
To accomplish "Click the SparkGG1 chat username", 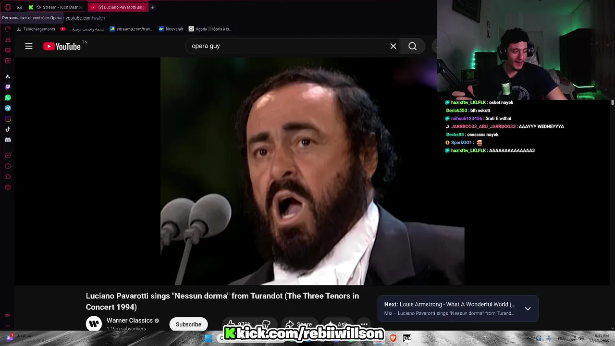I will 461,143.
